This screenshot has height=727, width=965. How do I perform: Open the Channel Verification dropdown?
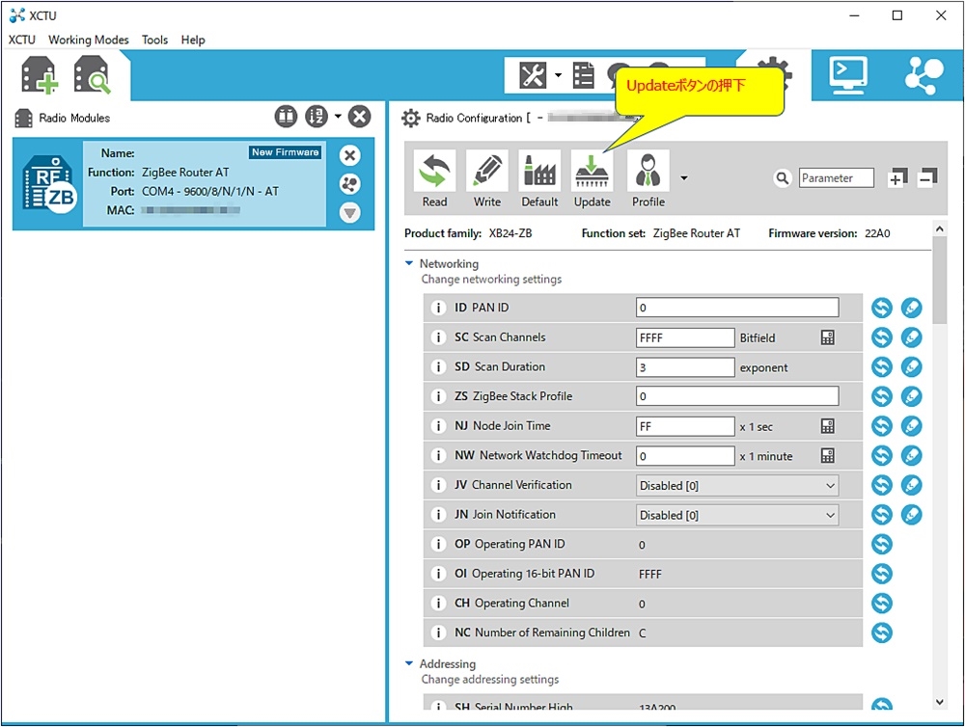tap(830, 486)
